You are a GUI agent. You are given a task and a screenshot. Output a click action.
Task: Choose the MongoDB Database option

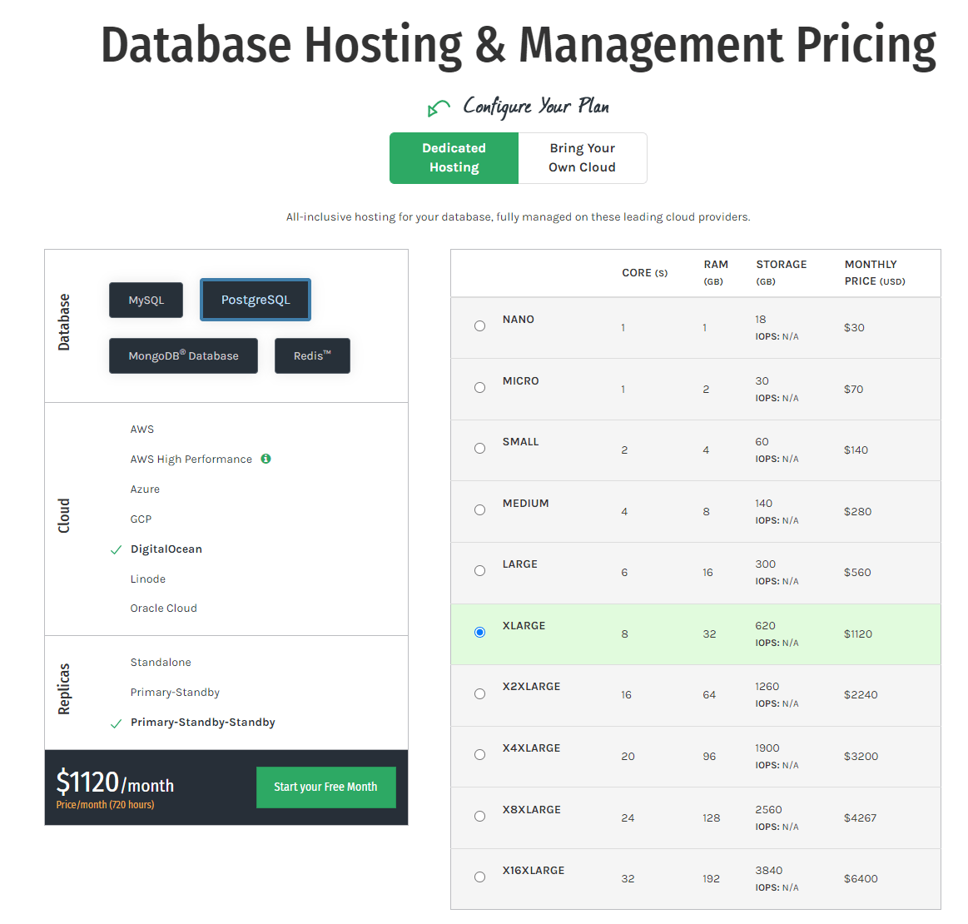183,355
